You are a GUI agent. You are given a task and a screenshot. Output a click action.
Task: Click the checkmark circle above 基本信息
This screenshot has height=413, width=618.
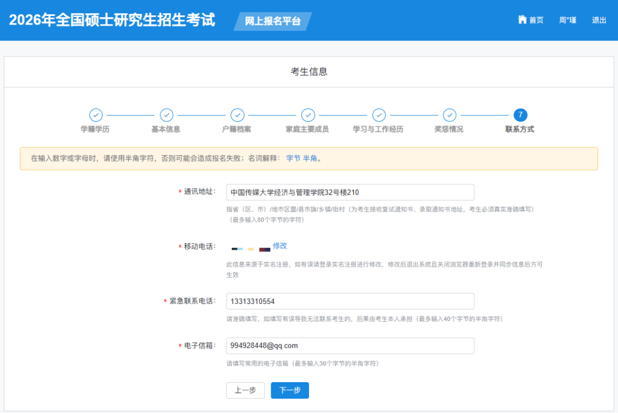click(167, 115)
